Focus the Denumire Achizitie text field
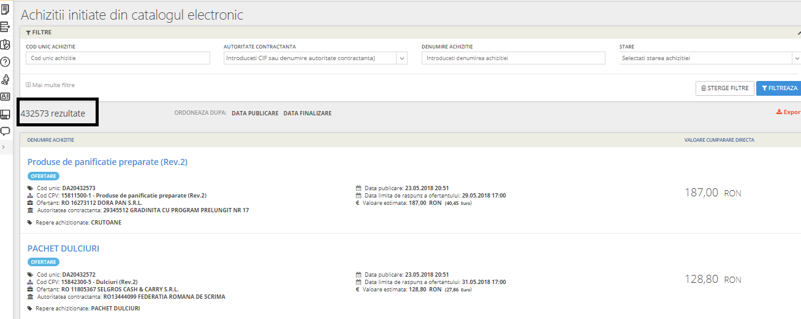801x319 pixels. 513,58
